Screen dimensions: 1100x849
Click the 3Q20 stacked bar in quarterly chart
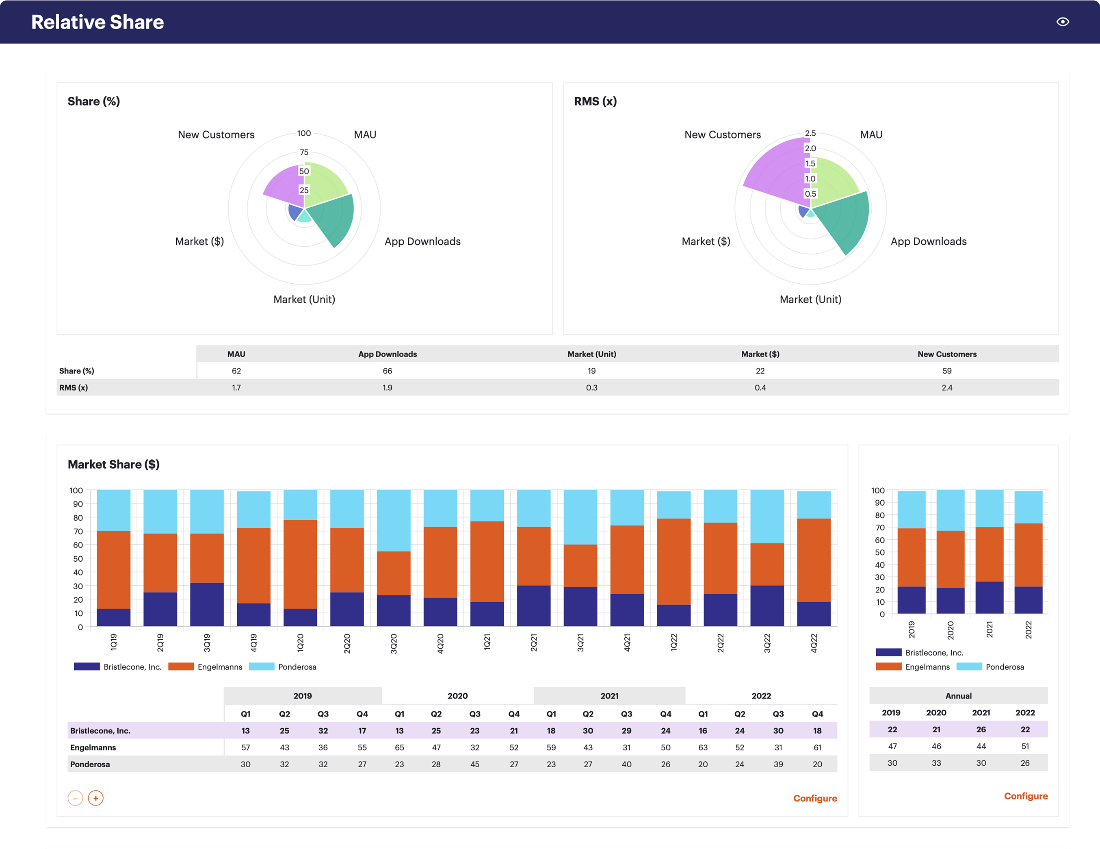click(x=393, y=558)
